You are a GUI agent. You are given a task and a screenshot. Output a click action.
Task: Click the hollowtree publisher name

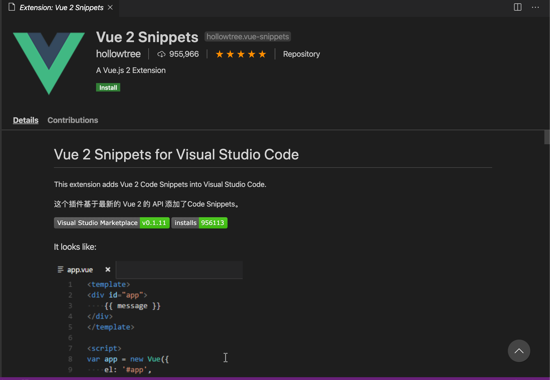[x=118, y=54]
